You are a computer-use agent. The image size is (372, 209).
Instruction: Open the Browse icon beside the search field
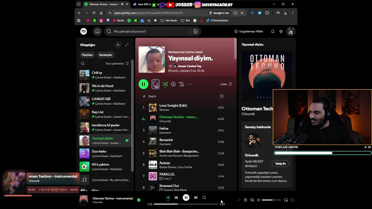coord(195,31)
